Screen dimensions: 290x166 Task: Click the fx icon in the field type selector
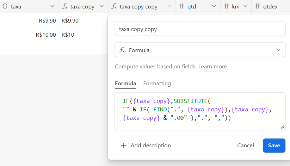(x=122, y=50)
